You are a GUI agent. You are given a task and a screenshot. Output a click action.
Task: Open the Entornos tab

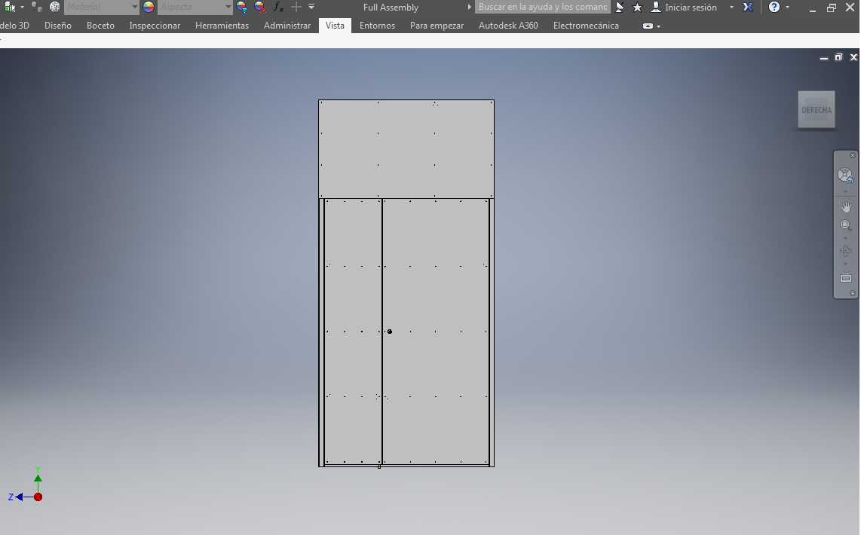(x=377, y=25)
